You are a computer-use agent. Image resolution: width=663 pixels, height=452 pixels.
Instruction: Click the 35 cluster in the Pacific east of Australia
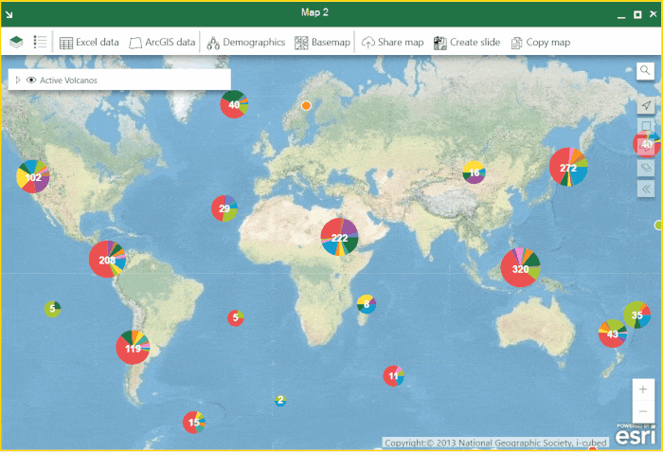coord(636,315)
